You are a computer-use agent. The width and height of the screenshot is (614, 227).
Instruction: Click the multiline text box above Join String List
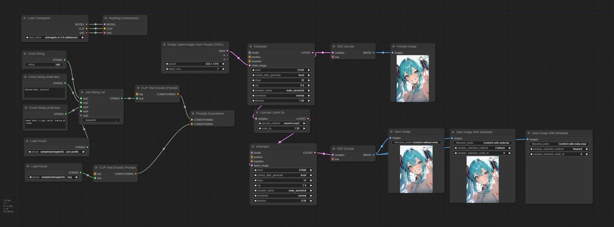pyautogui.click(x=45, y=93)
